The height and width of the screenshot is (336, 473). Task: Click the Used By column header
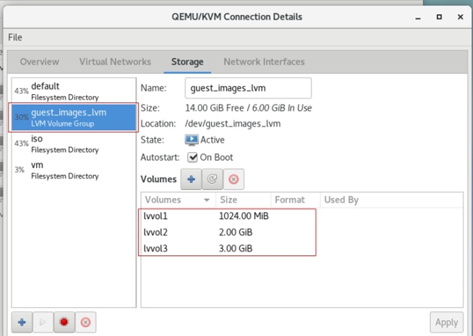pyautogui.click(x=392, y=200)
